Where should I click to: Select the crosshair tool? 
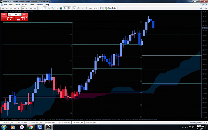click(78, 8)
